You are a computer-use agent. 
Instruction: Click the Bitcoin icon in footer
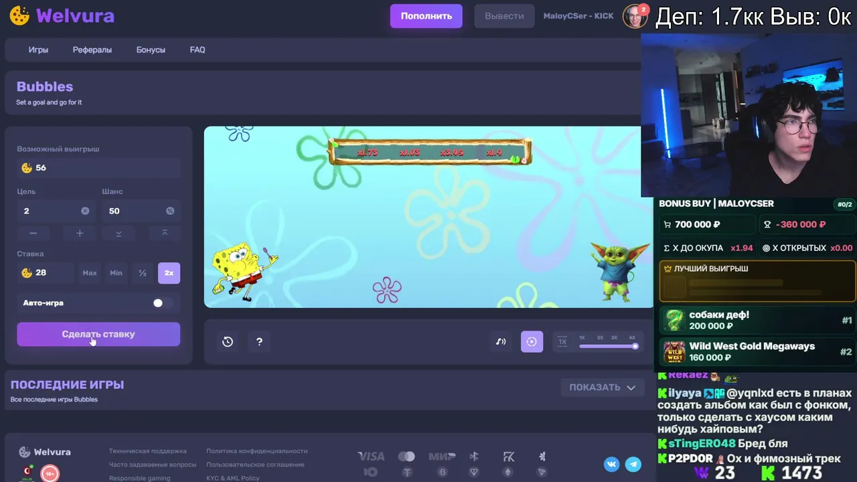point(442,472)
